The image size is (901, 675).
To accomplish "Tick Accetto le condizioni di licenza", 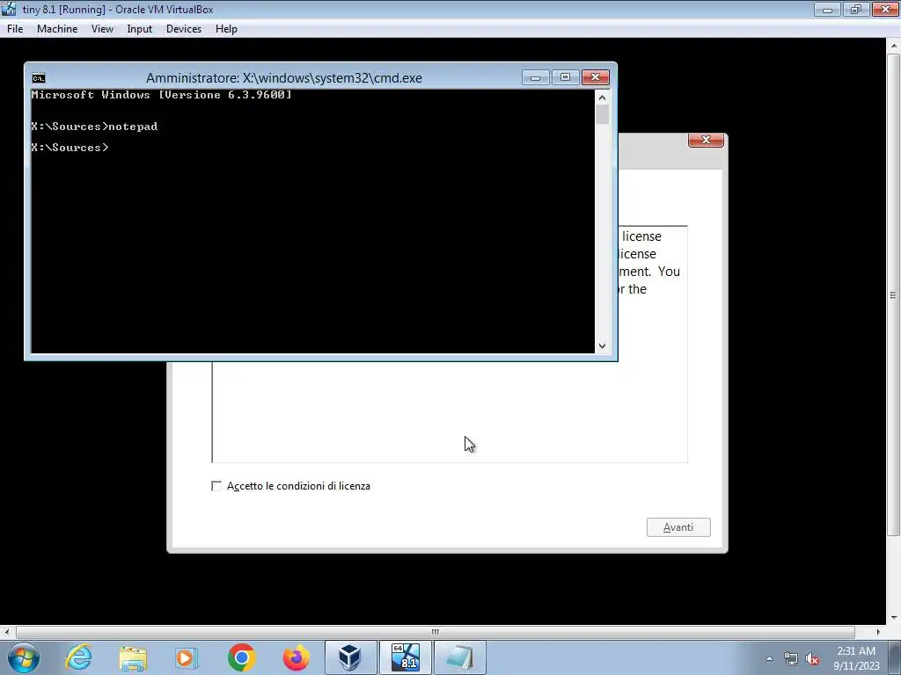I will click(x=216, y=486).
